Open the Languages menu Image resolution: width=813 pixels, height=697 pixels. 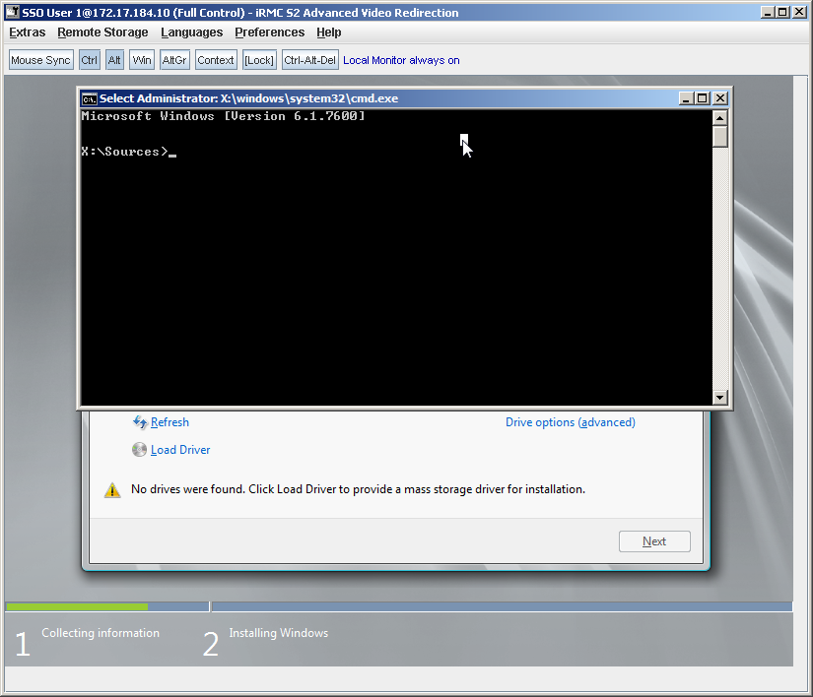(192, 32)
